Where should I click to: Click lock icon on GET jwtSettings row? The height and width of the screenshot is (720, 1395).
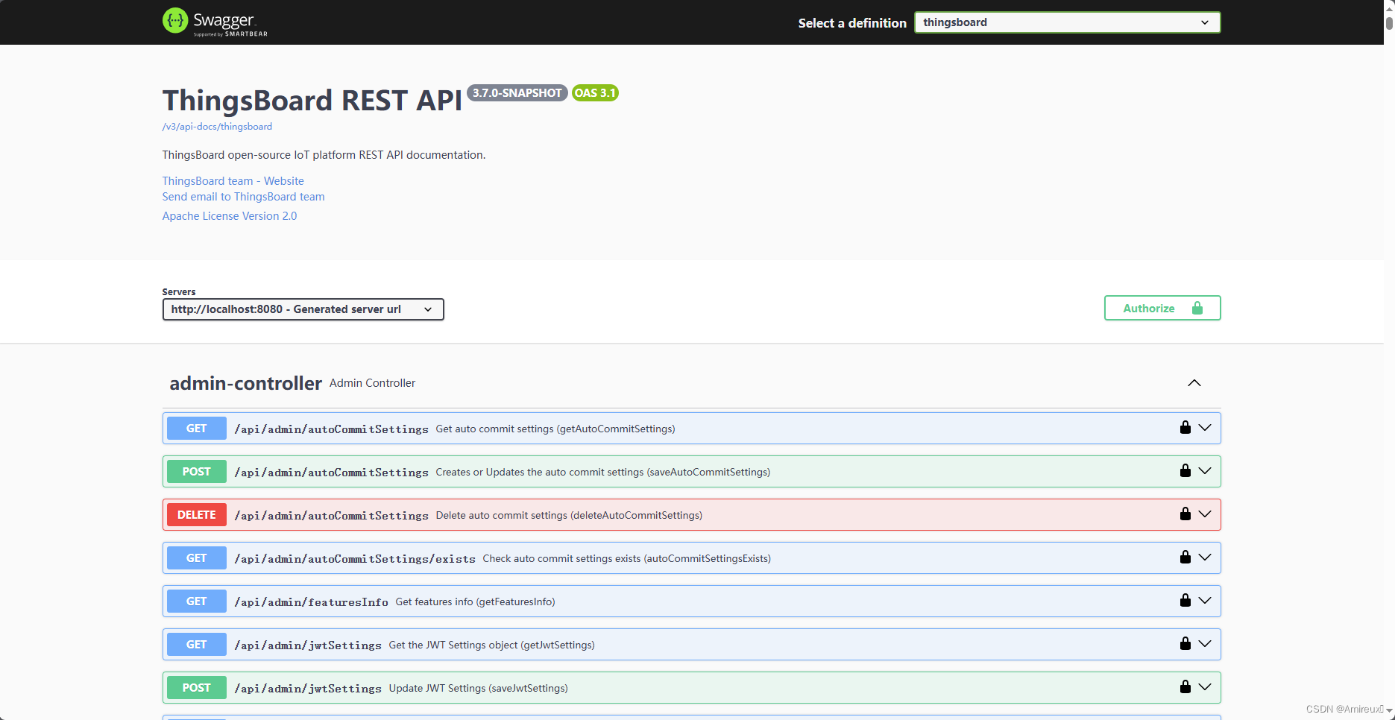pos(1185,643)
